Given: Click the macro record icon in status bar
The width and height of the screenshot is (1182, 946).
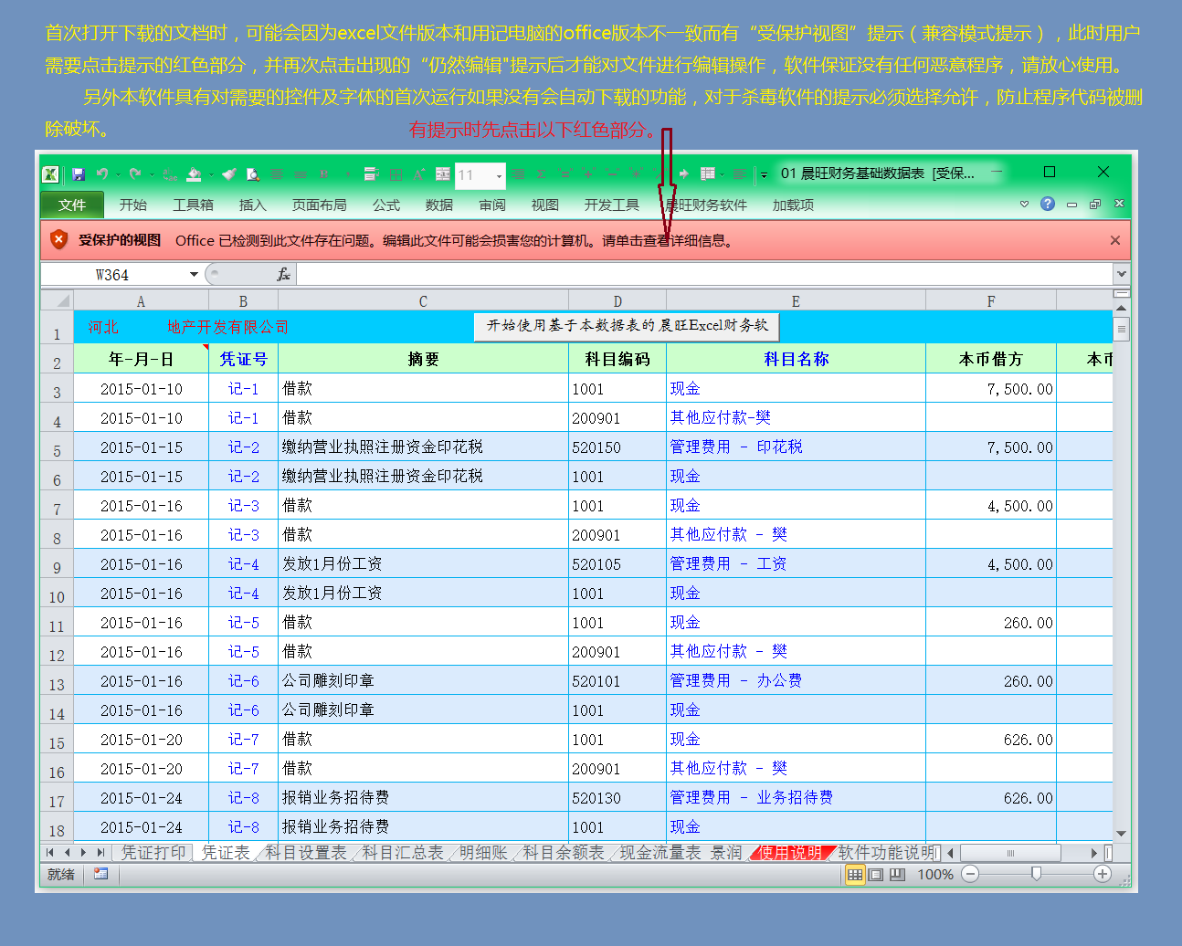Looking at the screenshot, I should [100, 874].
